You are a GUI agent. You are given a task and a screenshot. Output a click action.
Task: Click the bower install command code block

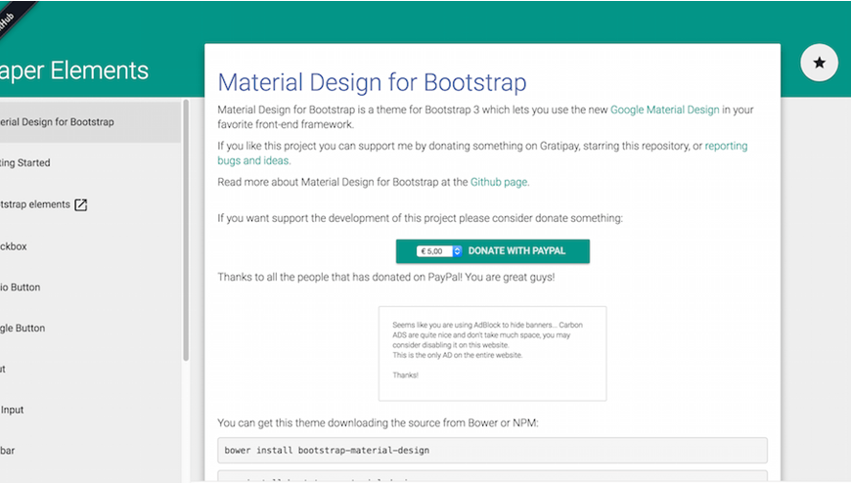click(492, 450)
